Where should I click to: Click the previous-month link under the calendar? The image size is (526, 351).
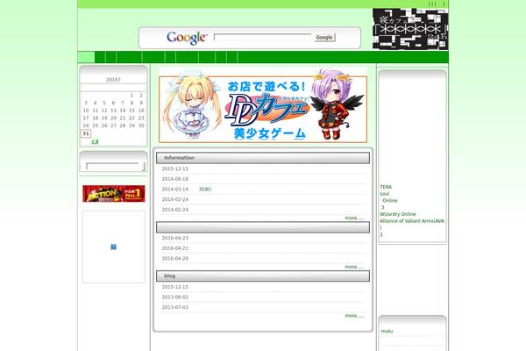pyautogui.click(x=95, y=141)
